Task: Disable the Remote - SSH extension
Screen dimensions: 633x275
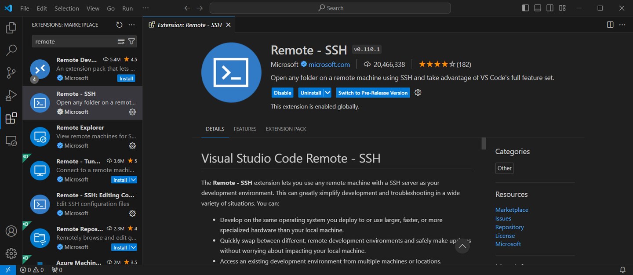Action: (282, 92)
